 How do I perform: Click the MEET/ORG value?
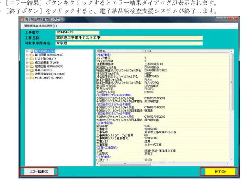pos(151,77)
